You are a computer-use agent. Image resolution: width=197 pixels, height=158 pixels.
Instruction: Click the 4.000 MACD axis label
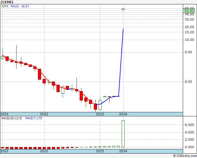189,133
